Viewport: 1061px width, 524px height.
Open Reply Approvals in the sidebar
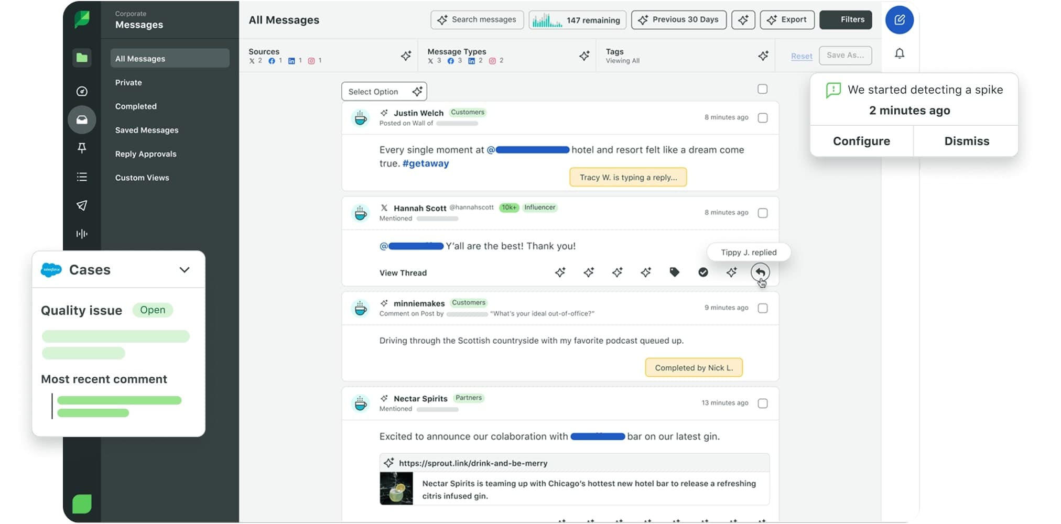coord(145,154)
